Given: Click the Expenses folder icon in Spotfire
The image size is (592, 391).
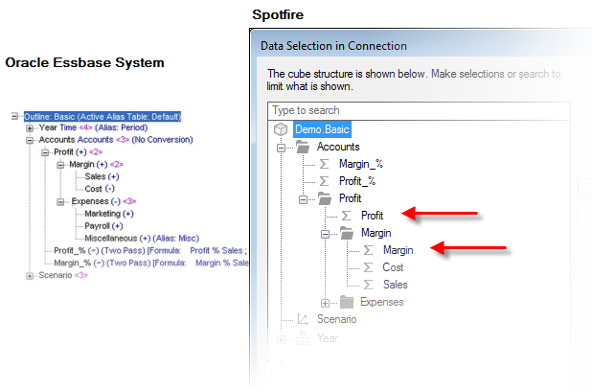Looking at the screenshot, I should point(347,302).
